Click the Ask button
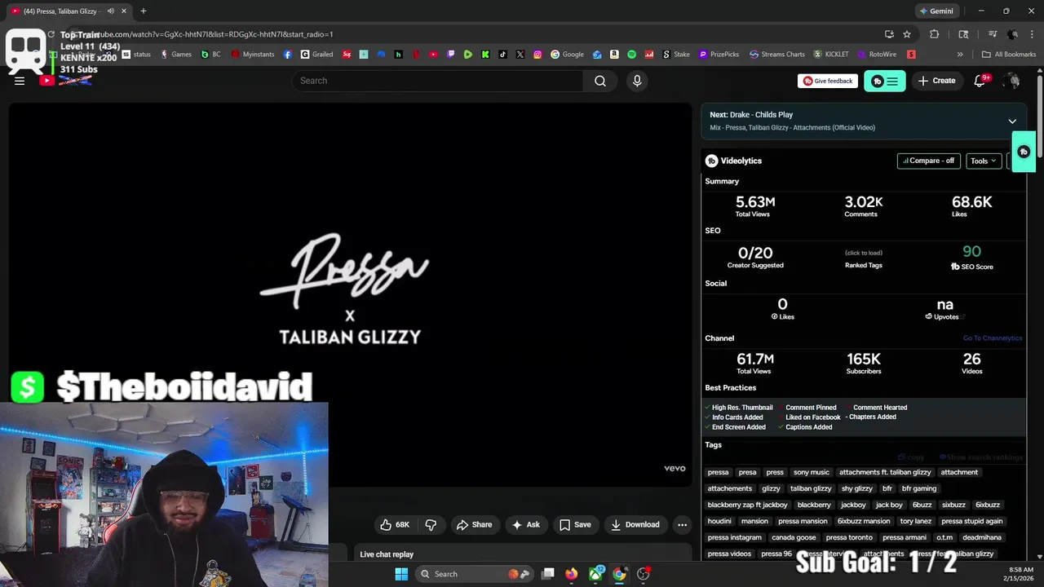This screenshot has width=1044, height=587. click(x=525, y=525)
